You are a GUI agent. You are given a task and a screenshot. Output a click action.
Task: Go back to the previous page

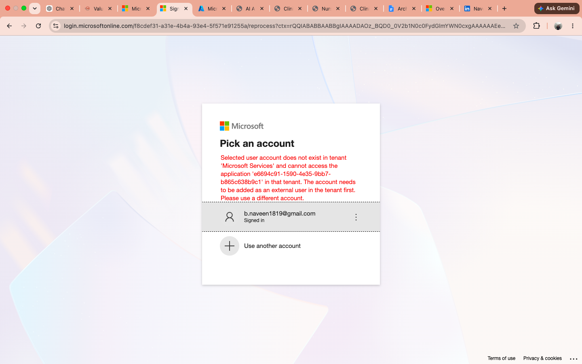(9, 26)
